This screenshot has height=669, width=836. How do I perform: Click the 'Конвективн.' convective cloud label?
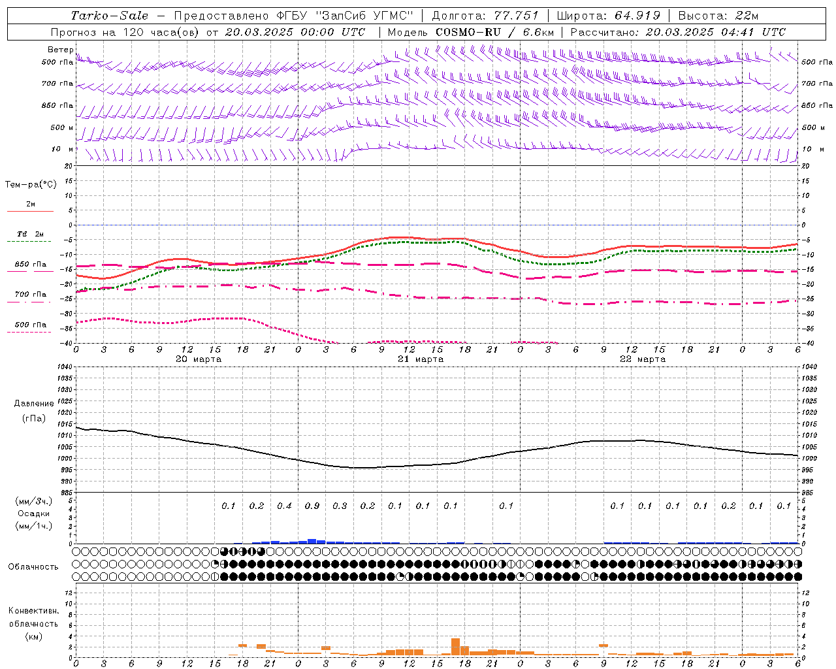point(33,611)
